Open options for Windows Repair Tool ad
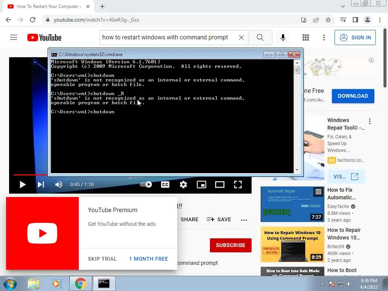The width and height of the screenshot is (388, 291). point(370,121)
